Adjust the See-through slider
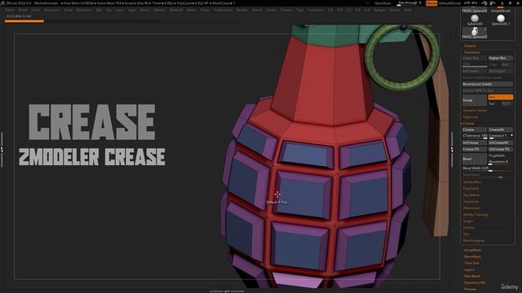 [409, 3]
